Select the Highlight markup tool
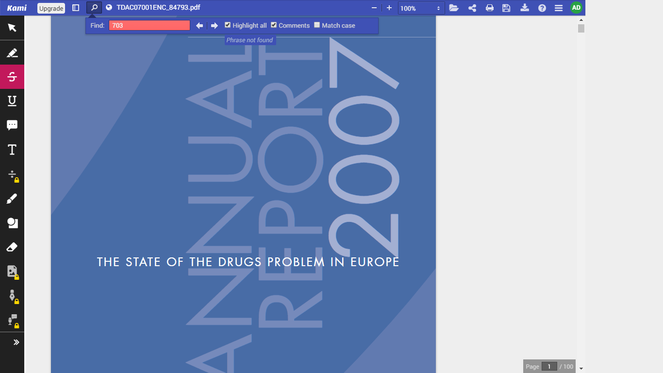663x373 pixels. point(12,52)
